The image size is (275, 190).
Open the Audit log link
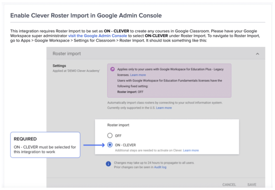coord(160,167)
